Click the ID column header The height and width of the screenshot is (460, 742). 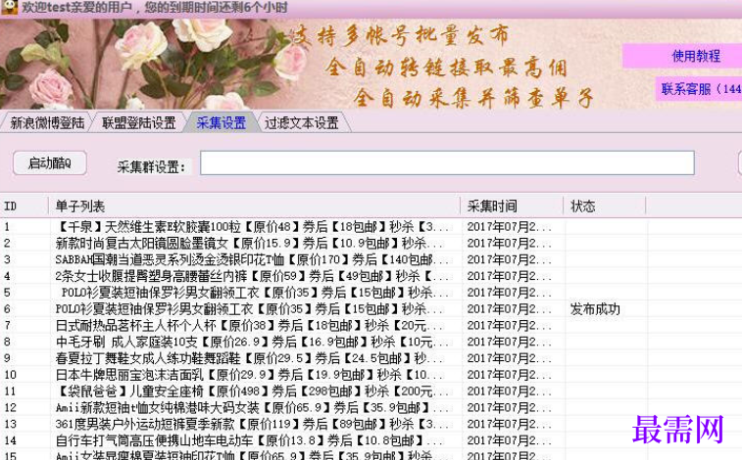(x=25, y=207)
